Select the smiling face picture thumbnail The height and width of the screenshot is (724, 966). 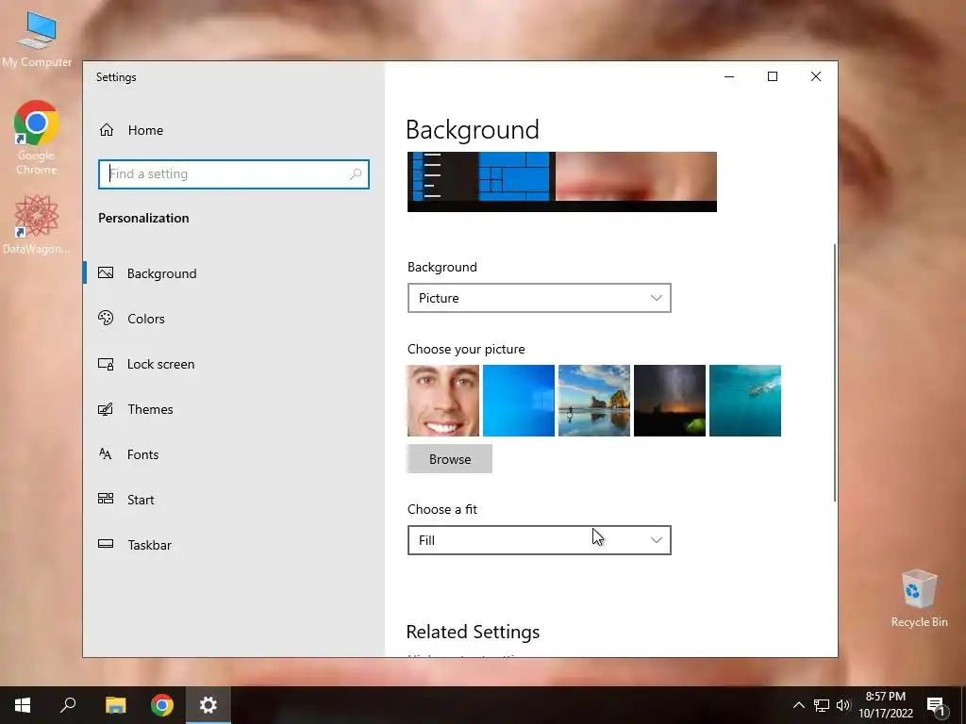tap(443, 401)
